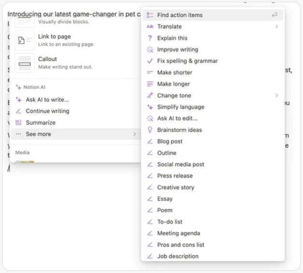This screenshot has height=273, width=303.
Task: Expand the Translate submenu arrow
Action: click(277, 27)
